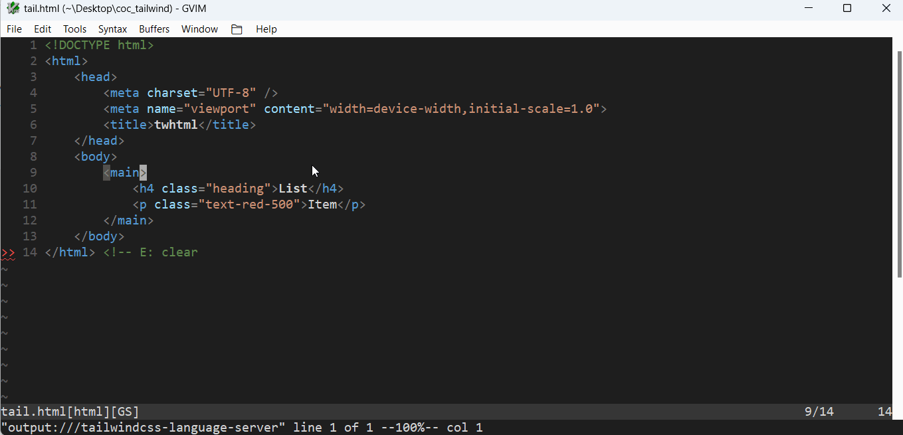Open the Syntax menu
Screen dimensions: 903x435
coord(112,29)
